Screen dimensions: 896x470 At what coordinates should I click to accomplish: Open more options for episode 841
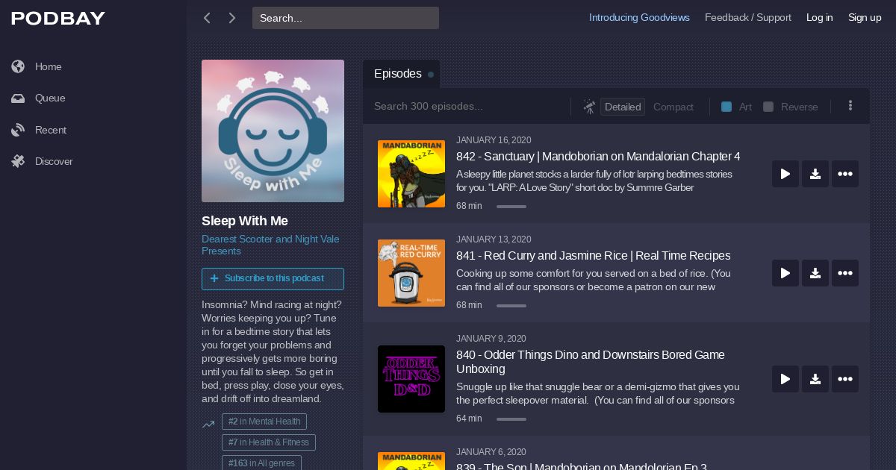[845, 273]
